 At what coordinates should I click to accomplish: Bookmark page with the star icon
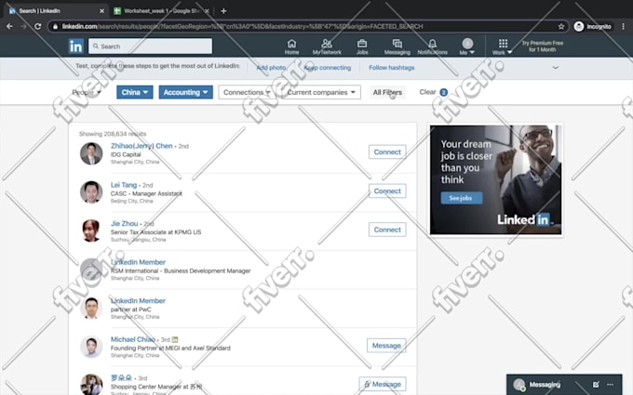pos(561,27)
